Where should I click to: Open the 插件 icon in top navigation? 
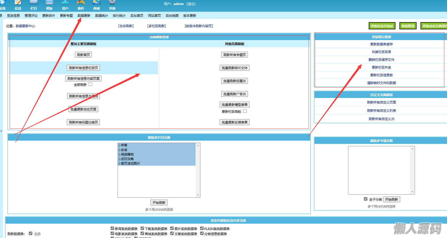(x=81, y=3)
